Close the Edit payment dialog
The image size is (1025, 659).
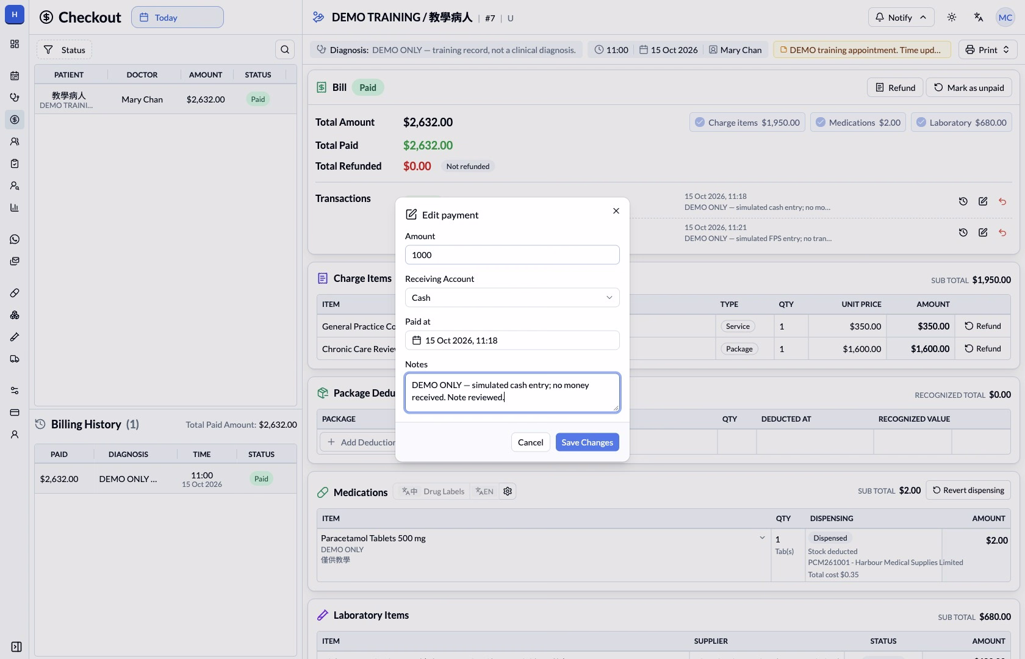click(x=616, y=211)
